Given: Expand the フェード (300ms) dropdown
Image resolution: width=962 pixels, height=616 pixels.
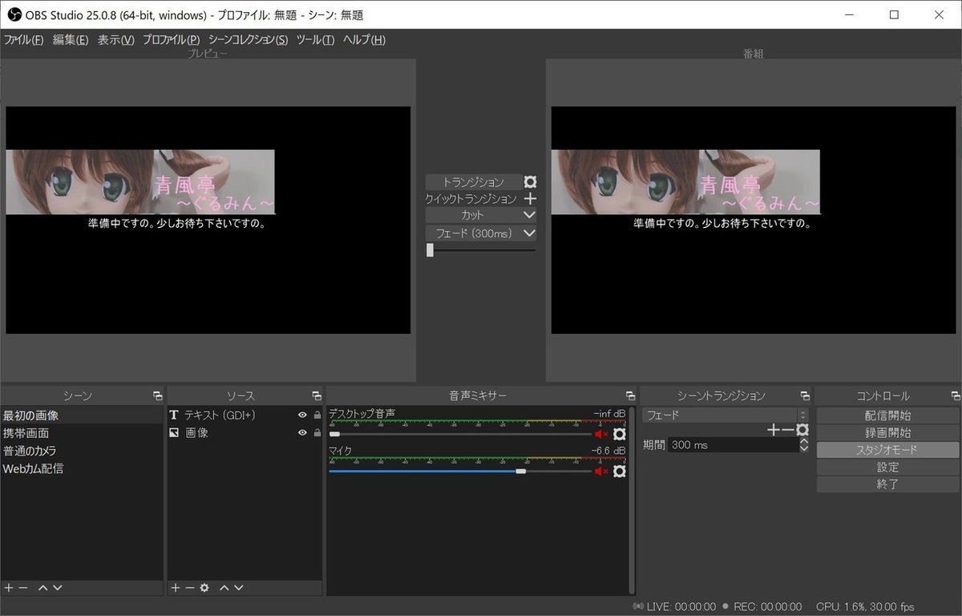Looking at the screenshot, I should pos(528,233).
